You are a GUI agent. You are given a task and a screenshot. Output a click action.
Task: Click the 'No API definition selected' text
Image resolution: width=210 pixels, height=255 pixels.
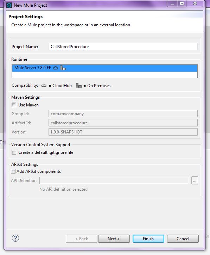point(64,189)
